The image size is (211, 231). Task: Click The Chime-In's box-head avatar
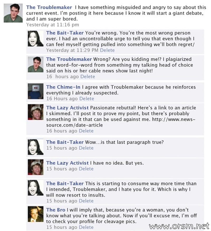pyautogui.click(x=36, y=91)
